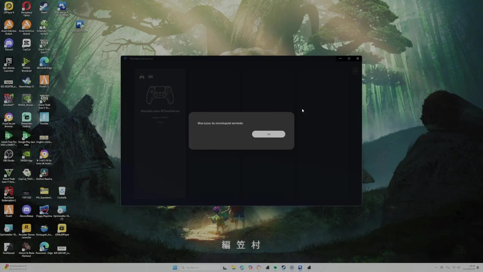The width and height of the screenshot is (483, 272).
Task: Open LDPlayer 9 desktop shortcut
Action: click(9, 8)
